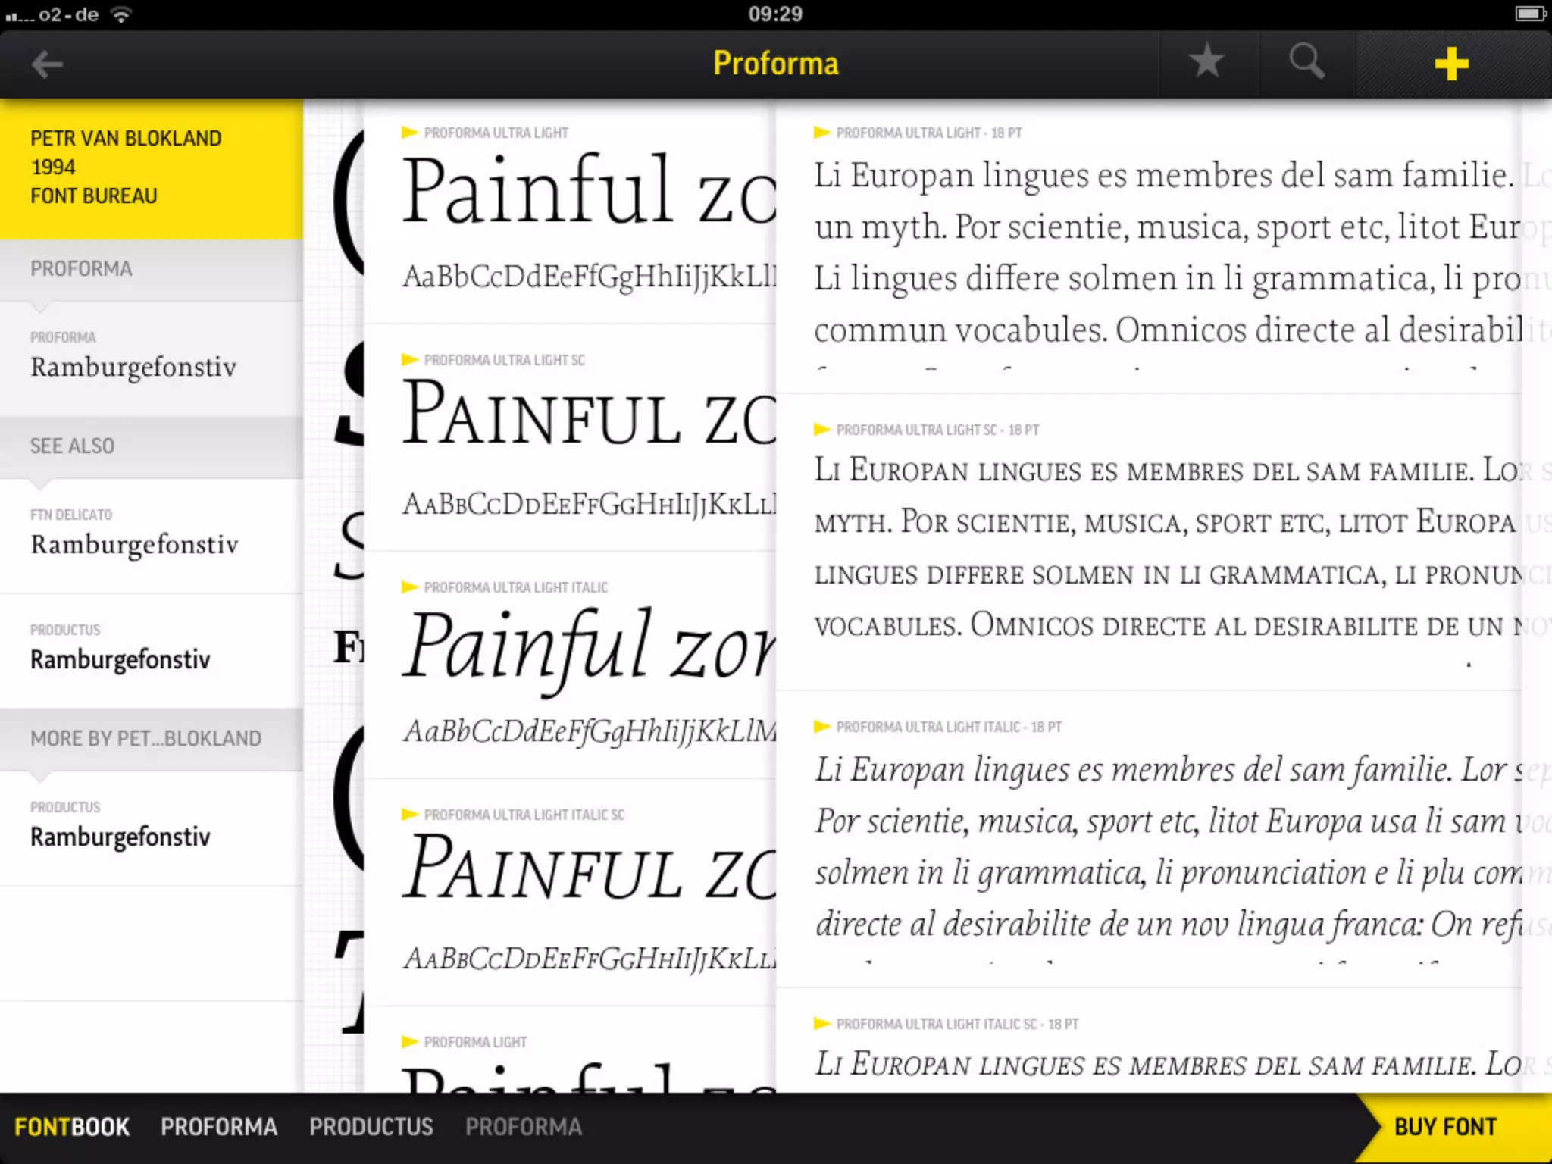The width and height of the screenshot is (1552, 1164).
Task: Tap arrow next to Proforma Ultra Light SC
Action: (x=410, y=360)
